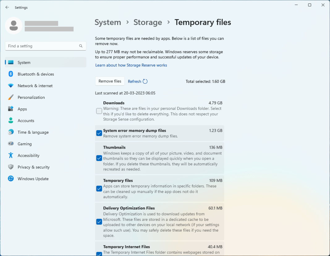Click the Time & language clock icon
Screen dimensions: 330x256
pos(11,132)
